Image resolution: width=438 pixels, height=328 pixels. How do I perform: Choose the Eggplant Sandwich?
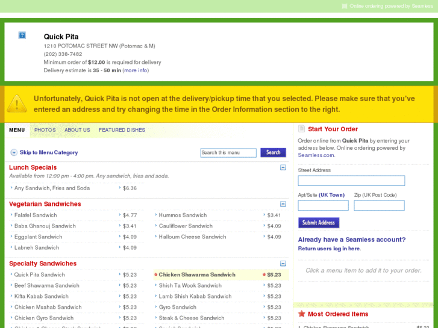(x=39, y=237)
